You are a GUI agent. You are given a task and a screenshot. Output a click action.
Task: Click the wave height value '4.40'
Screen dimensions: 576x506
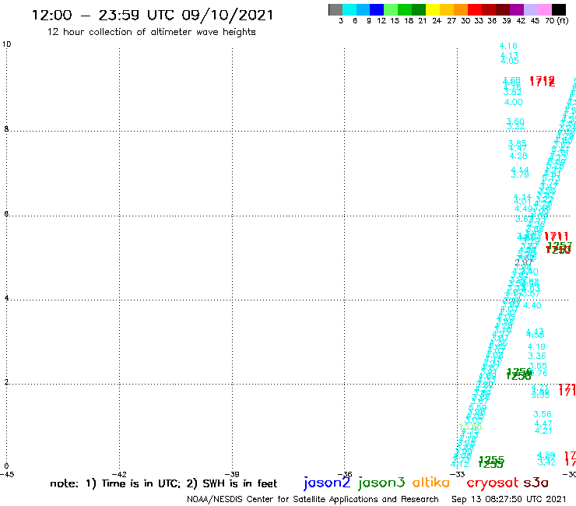pos(532,305)
